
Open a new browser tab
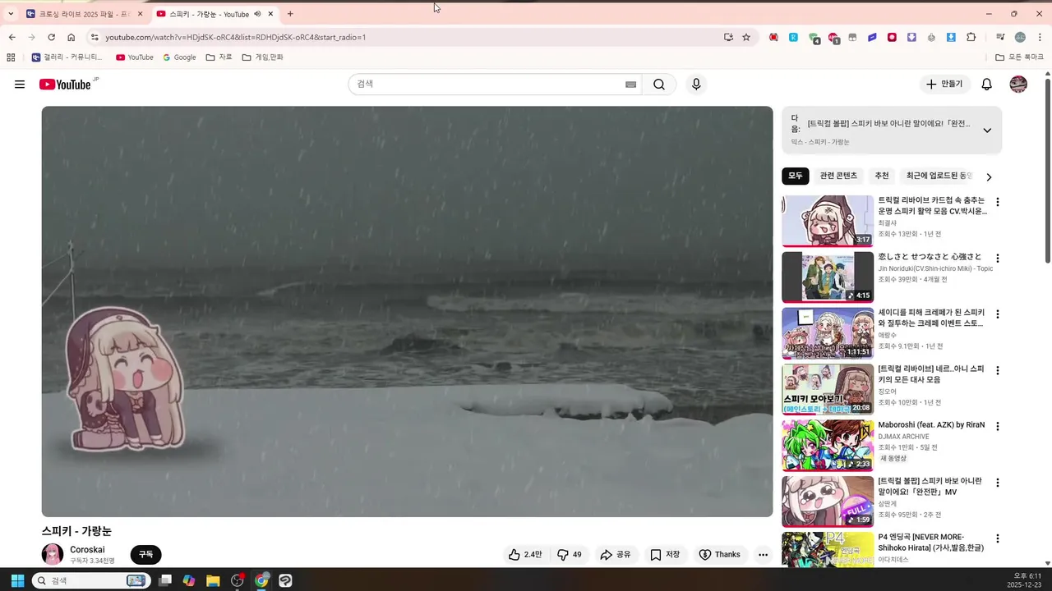click(290, 14)
